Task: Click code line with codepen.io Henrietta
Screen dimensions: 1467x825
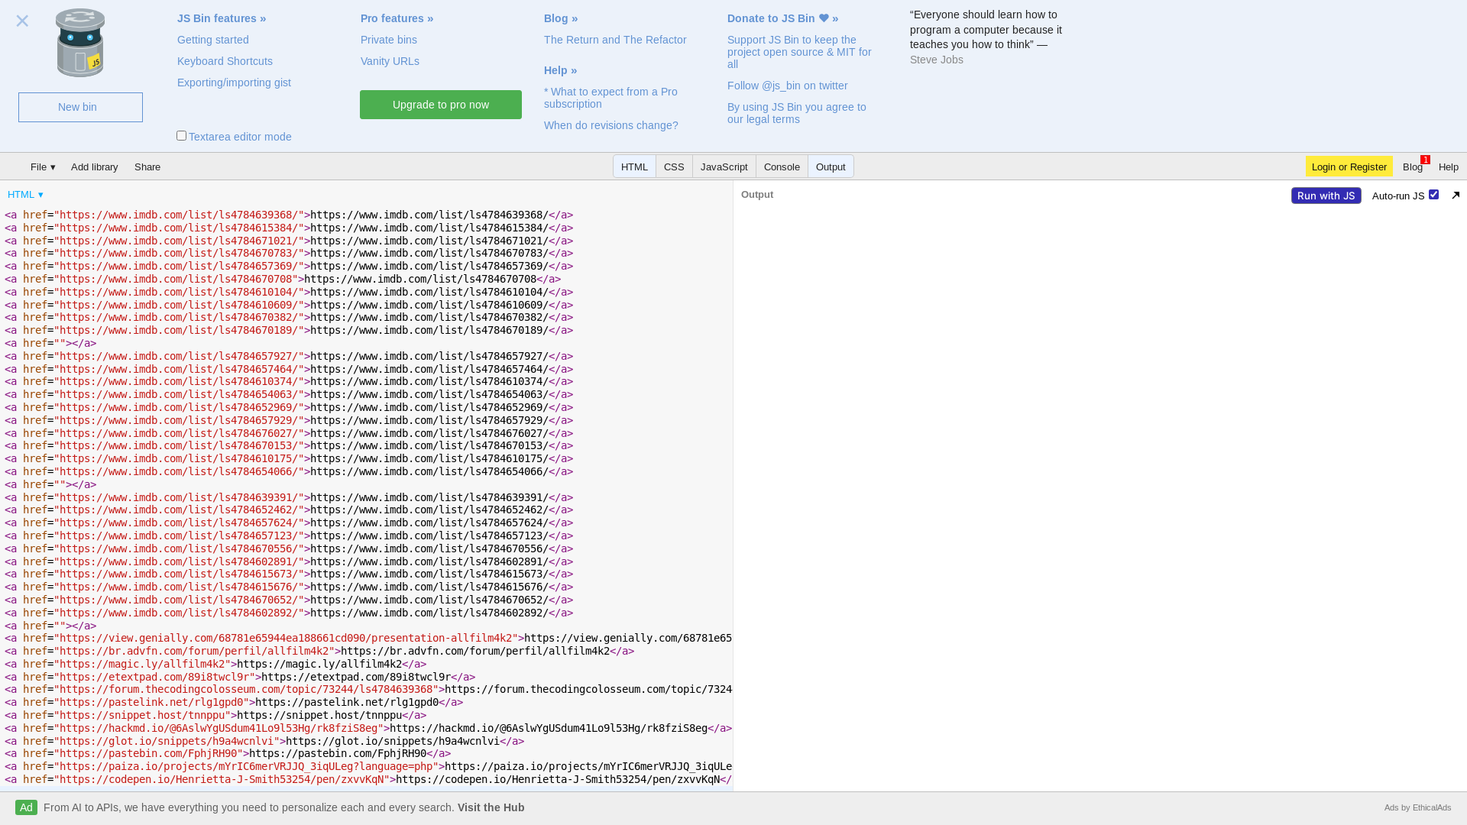Action: tap(368, 779)
